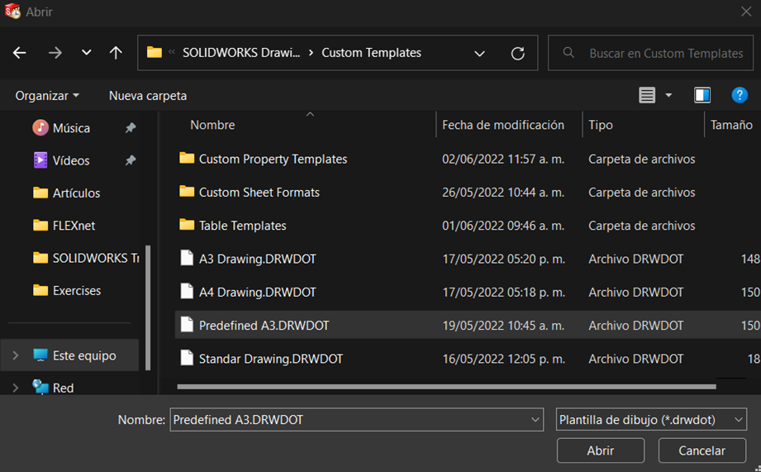Click the Custom Sheet Formats folder icon
This screenshot has height=472, width=761.
click(187, 191)
